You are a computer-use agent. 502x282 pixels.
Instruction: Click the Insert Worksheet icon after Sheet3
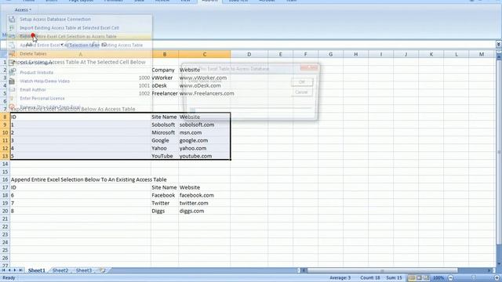103,270
